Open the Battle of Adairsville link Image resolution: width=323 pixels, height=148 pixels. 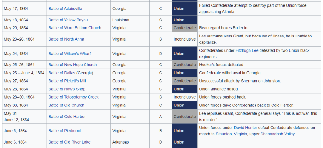(x=65, y=9)
